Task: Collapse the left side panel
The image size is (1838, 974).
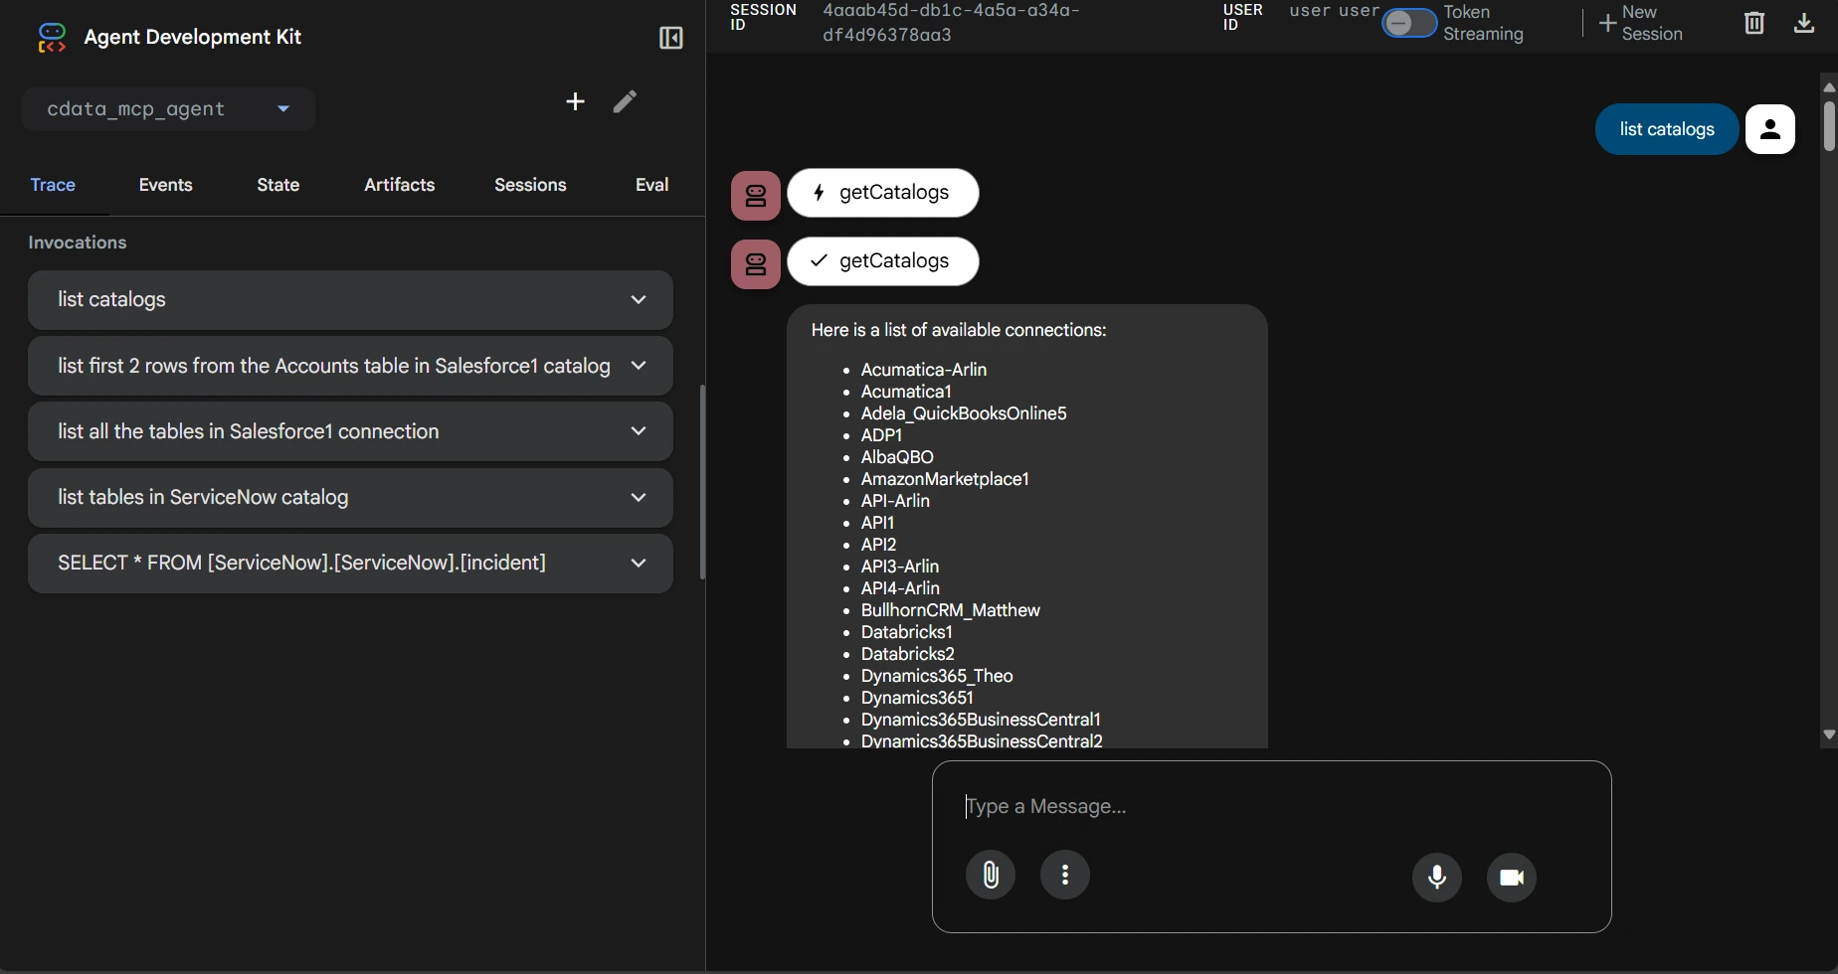Action: pos(670,38)
